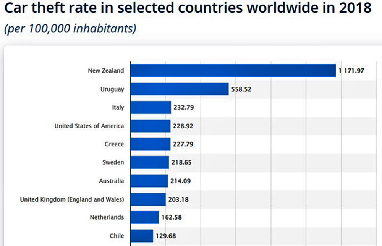
Task: Click the 129.68 value label
Action: [x=166, y=236]
